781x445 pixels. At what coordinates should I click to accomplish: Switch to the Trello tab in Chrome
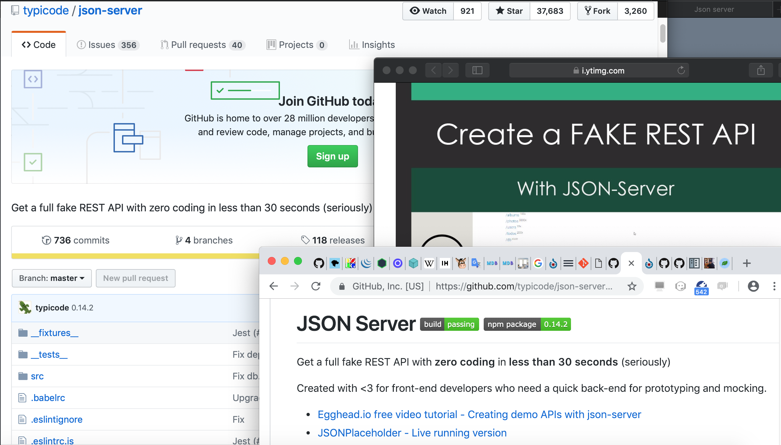(x=523, y=263)
